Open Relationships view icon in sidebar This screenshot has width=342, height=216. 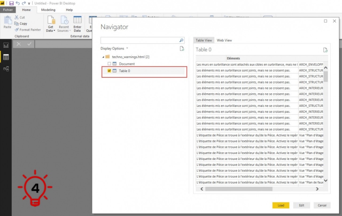[6, 69]
